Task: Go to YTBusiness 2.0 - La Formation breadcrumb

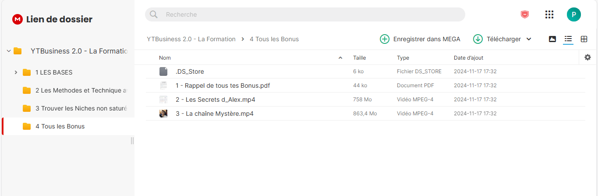Action: click(191, 39)
